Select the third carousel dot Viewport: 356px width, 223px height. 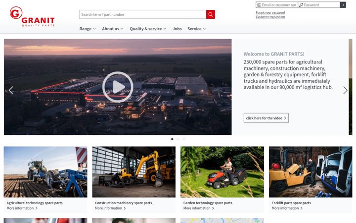point(184,139)
